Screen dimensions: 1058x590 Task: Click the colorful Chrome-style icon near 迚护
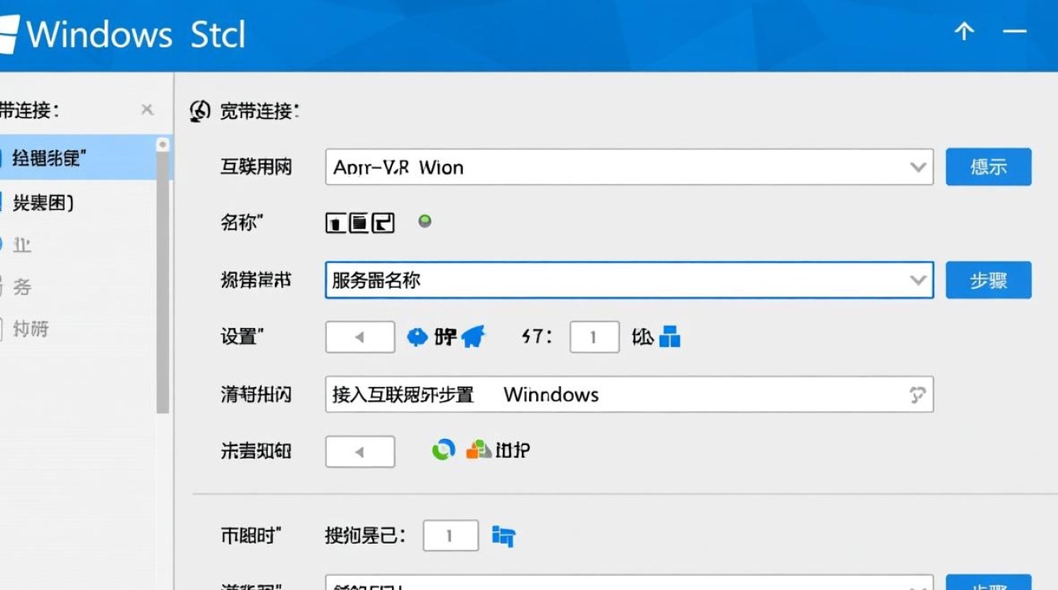pyautogui.click(x=443, y=450)
